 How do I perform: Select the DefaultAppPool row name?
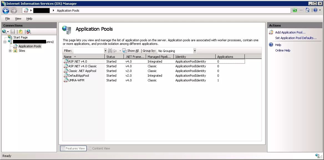tap(79, 76)
